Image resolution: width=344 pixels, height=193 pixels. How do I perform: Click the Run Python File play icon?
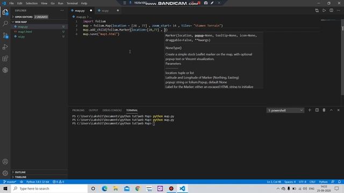(x=324, y=11)
